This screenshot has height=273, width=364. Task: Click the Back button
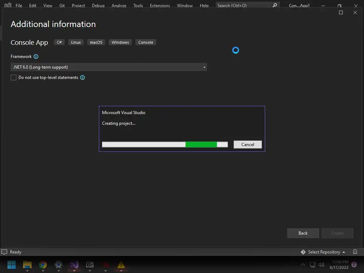click(303, 233)
